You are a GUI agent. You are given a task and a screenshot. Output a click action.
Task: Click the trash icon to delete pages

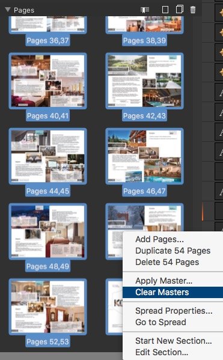tap(193, 10)
